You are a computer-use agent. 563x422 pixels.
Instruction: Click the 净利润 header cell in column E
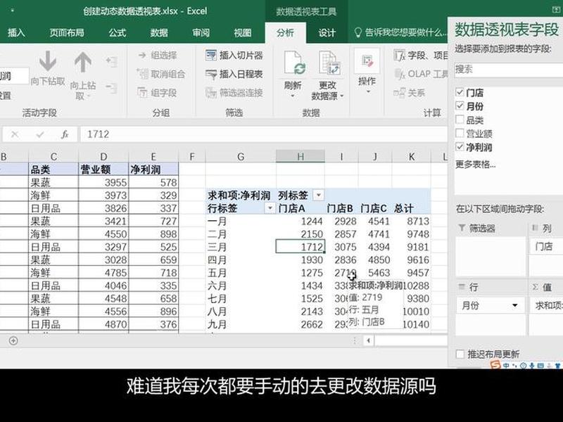click(x=153, y=170)
